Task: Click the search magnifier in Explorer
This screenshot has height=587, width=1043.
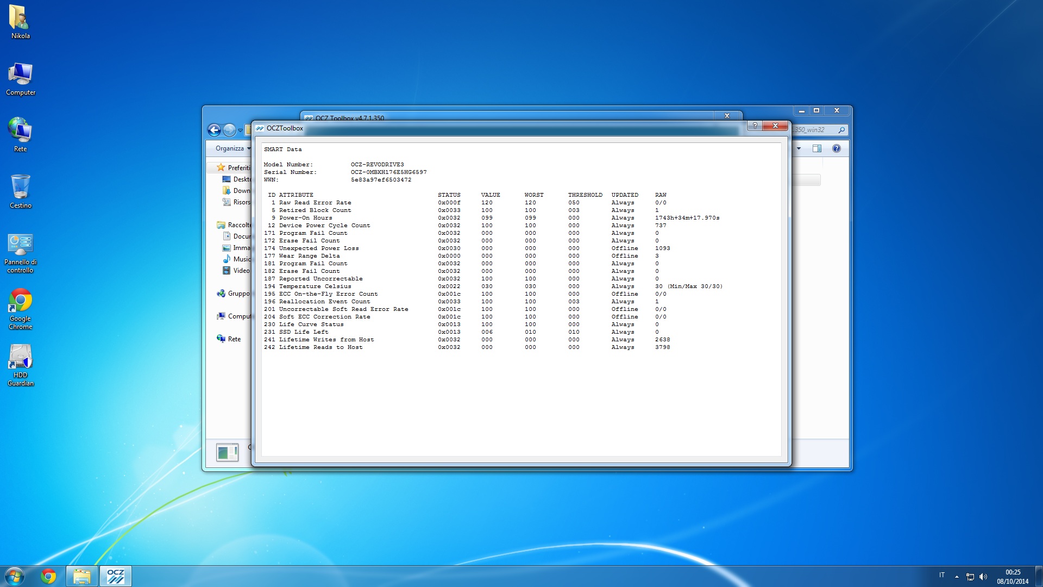Action: 841,130
